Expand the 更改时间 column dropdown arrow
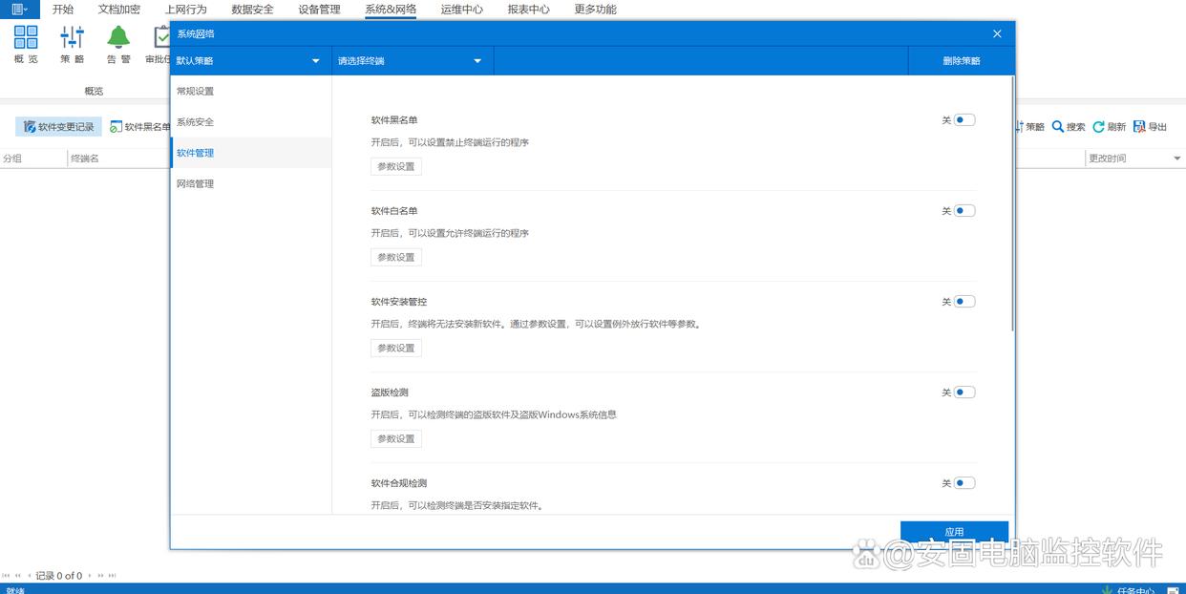The image size is (1186, 594). pyautogui.click(x=1176, y=159)
